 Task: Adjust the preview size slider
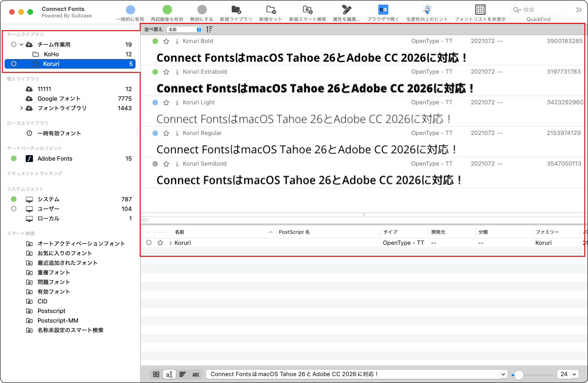click(x=519, y=375)
